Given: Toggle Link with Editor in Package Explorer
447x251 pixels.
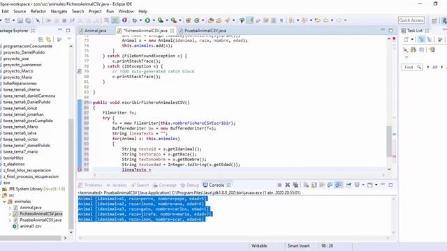Looking at the screenshot, I should [48, 39].
